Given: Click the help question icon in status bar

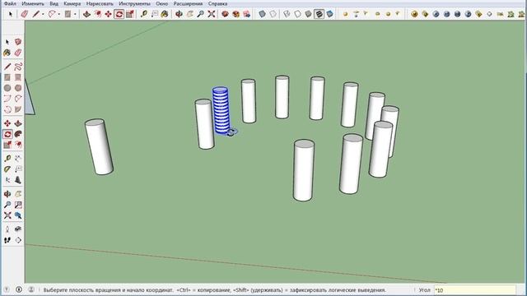Looking at the screenshot, I should pos(6,289).
